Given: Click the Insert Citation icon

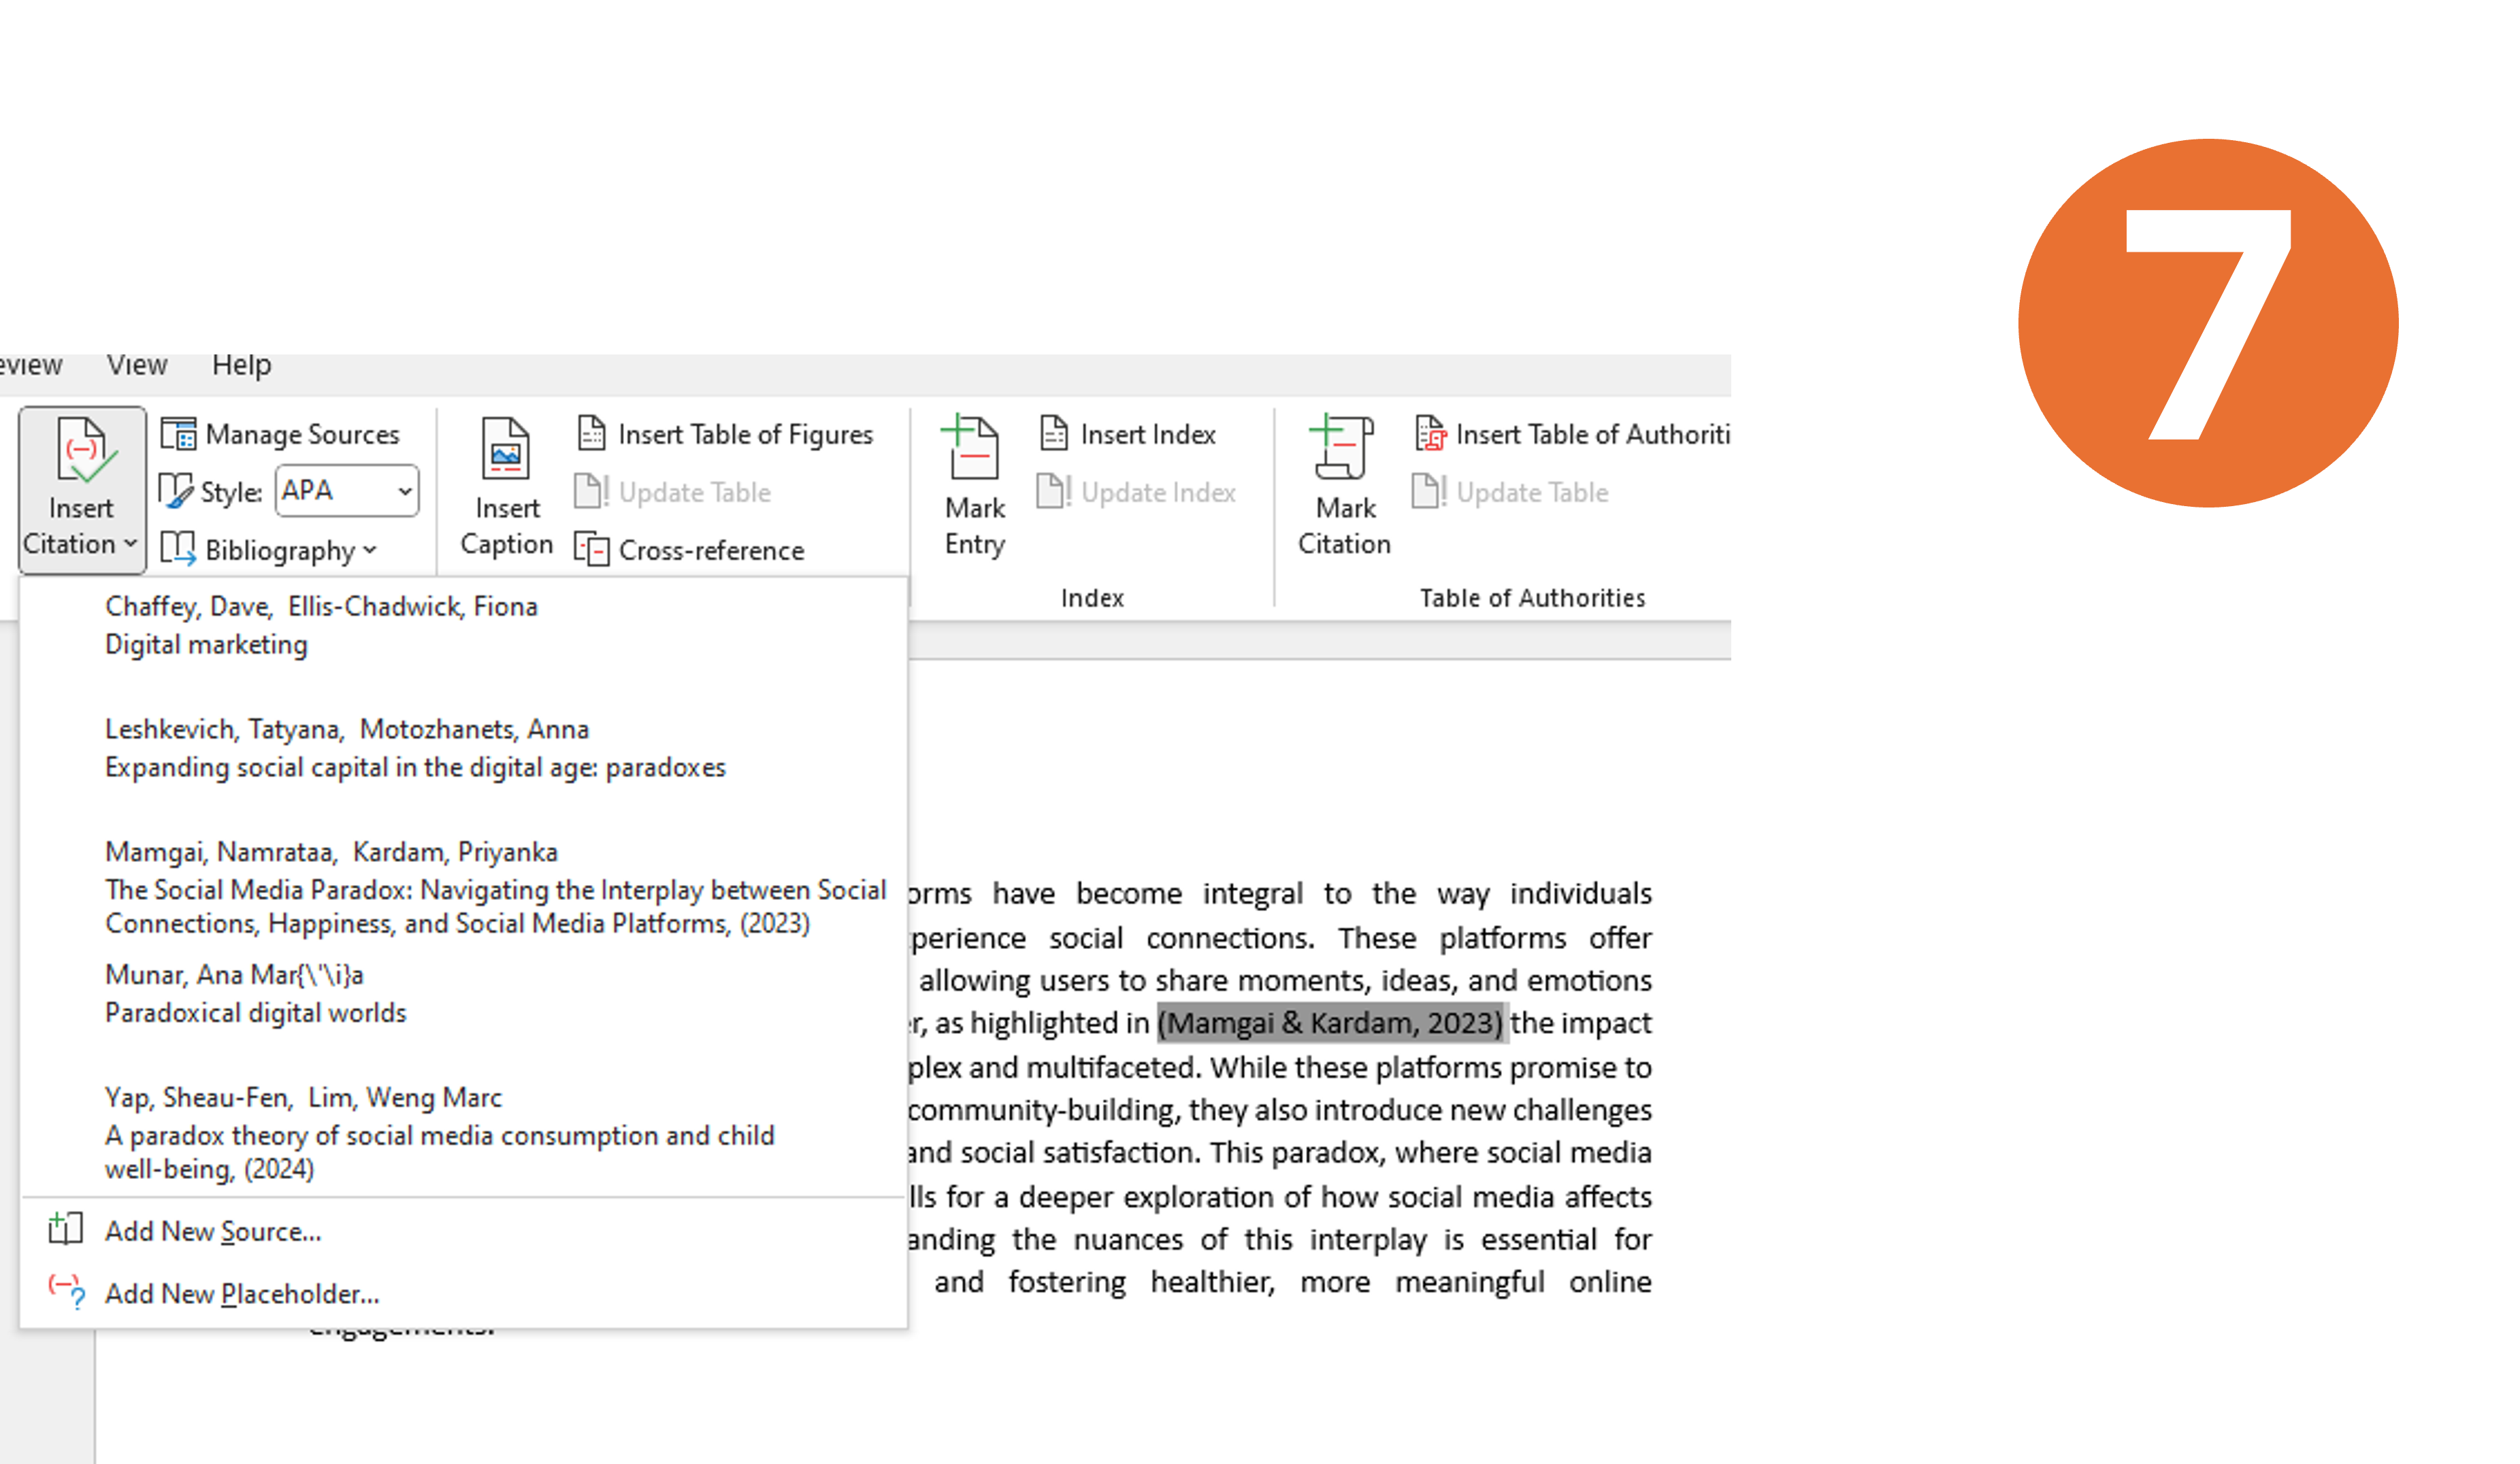Looking at the screenshot, I should coord(82,452).
